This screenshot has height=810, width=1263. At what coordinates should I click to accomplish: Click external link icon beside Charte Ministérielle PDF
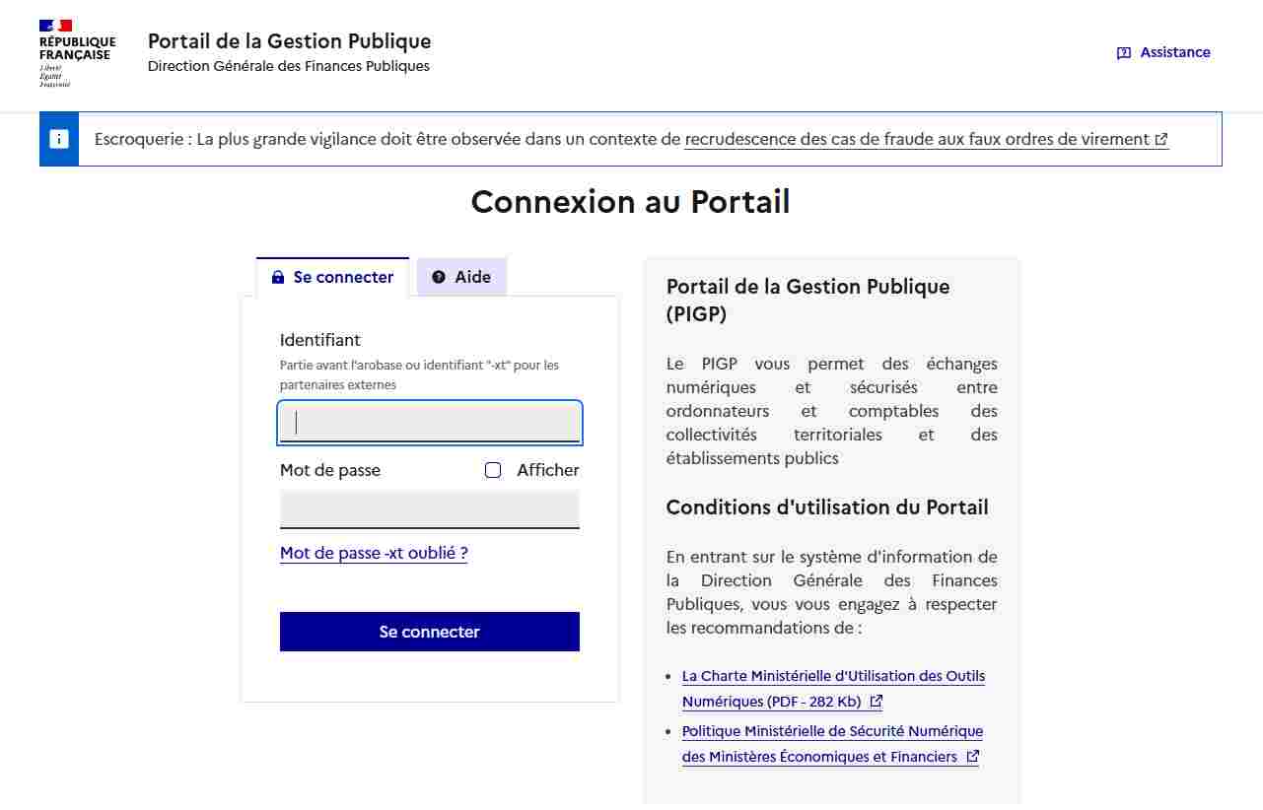876,702
